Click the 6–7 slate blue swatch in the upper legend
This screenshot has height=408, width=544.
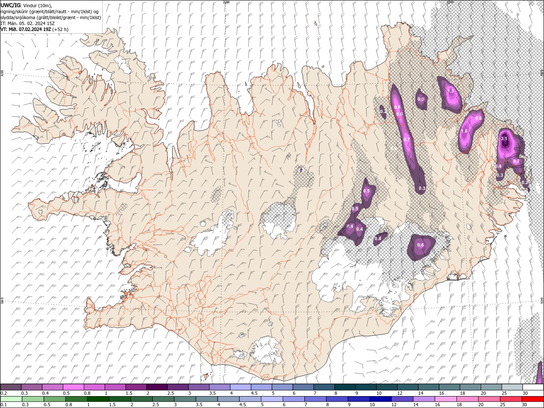303,387
